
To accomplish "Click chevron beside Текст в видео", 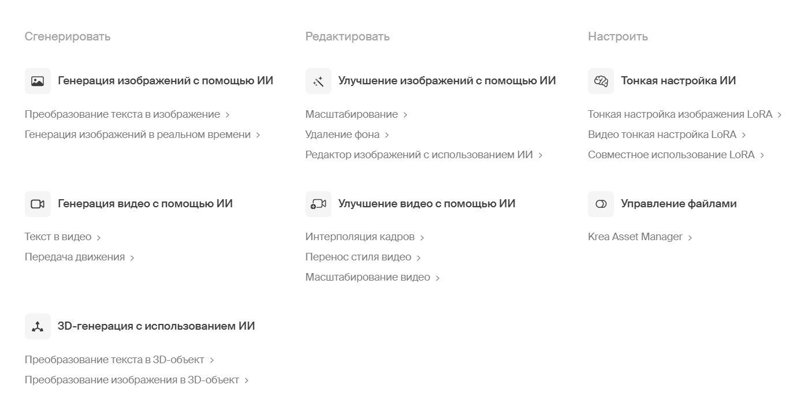I will tap(99, 237).
